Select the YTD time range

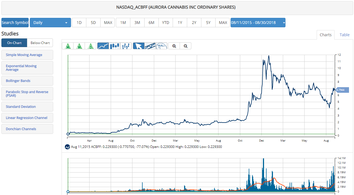166,23
